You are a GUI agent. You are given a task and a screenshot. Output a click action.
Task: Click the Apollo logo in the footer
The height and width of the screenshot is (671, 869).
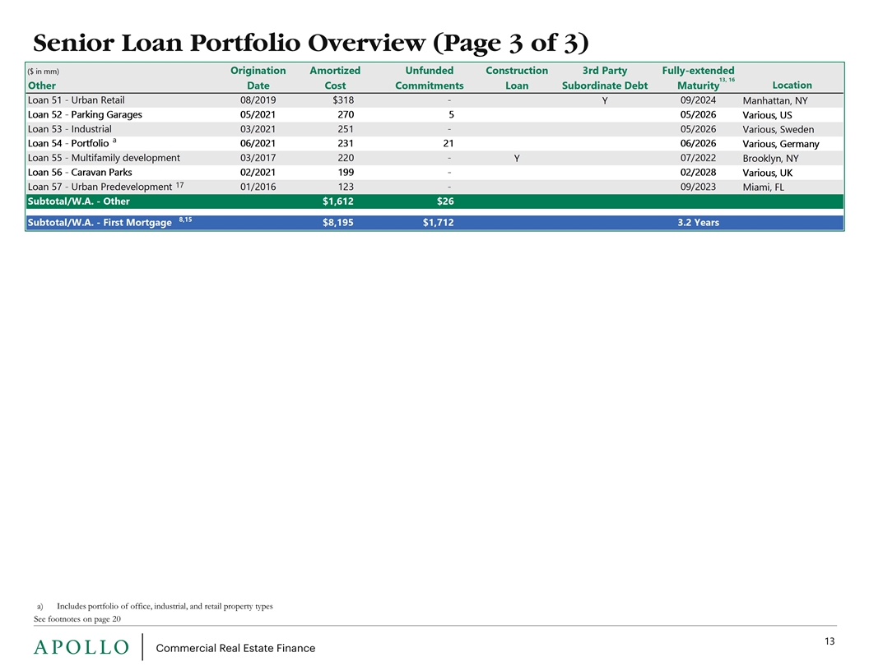[81, 647]
